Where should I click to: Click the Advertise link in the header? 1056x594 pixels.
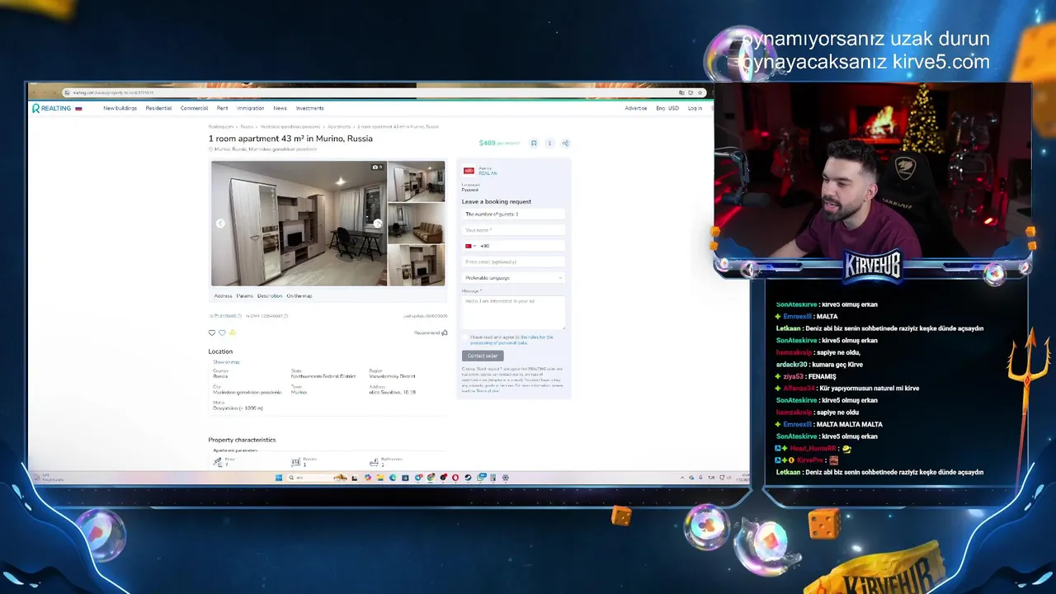pyautogui.click(x=636, y=108)
